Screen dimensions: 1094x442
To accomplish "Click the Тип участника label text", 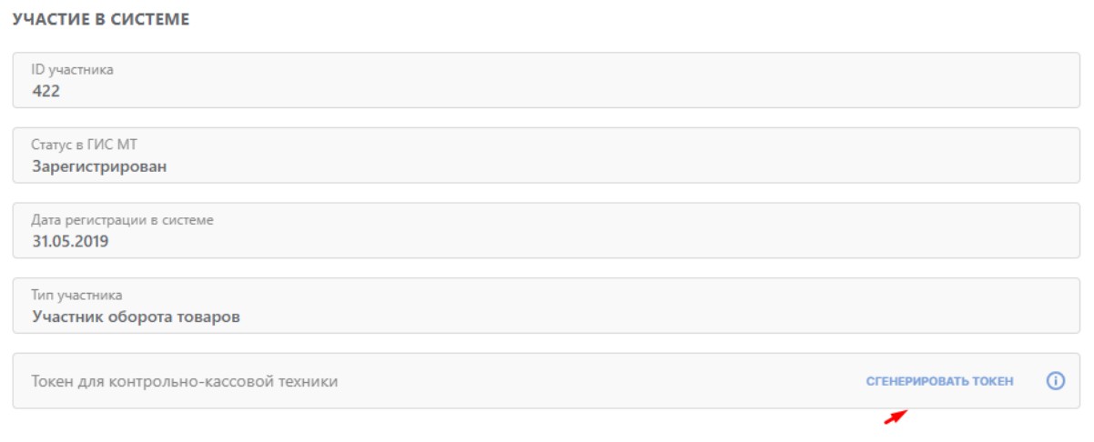I will point(77,296).
